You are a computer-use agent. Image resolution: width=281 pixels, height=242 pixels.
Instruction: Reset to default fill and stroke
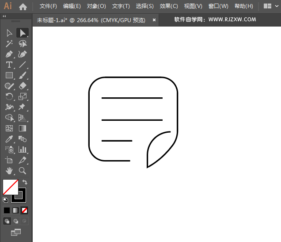(x=5, y=200)
